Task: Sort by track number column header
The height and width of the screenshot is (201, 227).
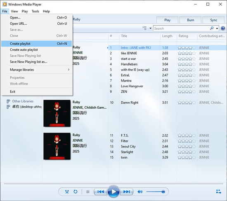Action: (113, 36)
